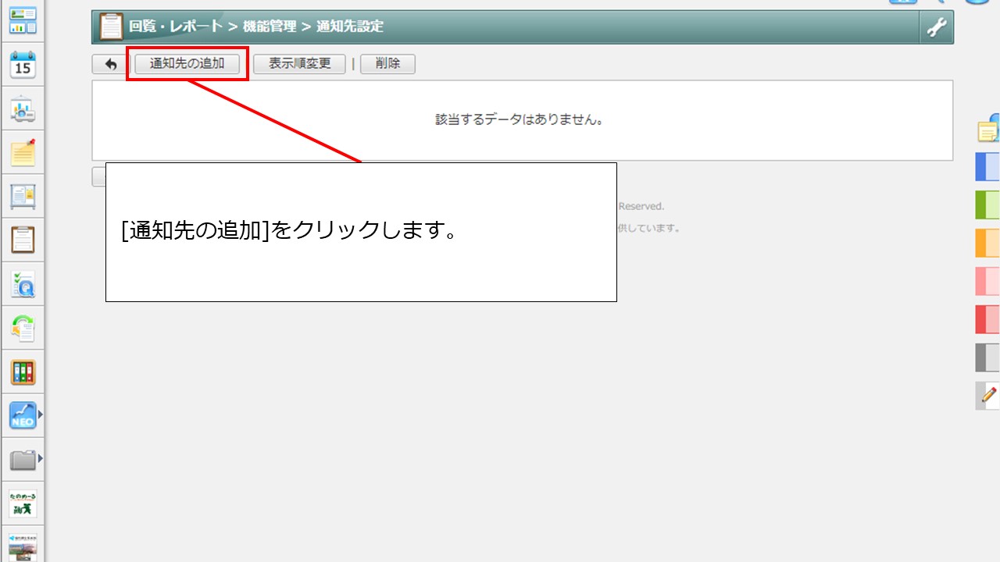Click the 表示順変更 button

coord(299,64)
